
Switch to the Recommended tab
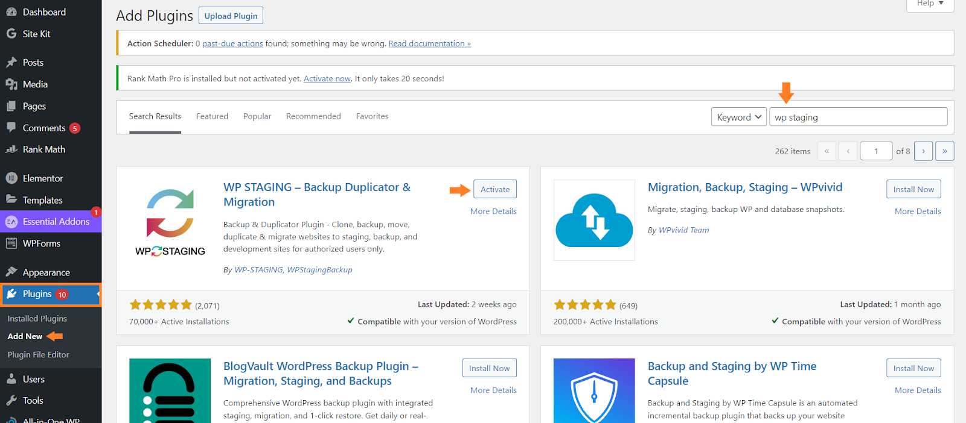pyautogui.click(x=313, y=116)
